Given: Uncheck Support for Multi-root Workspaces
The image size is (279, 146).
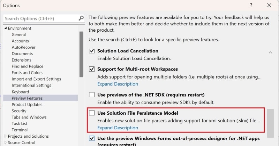Looking at the screenshot, I should tap(92, 69).
